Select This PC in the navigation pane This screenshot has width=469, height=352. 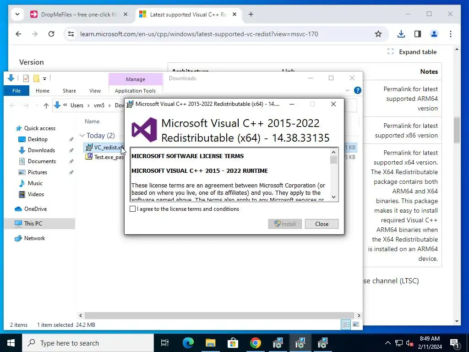[33, 224]
